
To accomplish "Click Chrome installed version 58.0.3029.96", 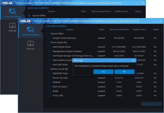I will (x=139, y=38).
